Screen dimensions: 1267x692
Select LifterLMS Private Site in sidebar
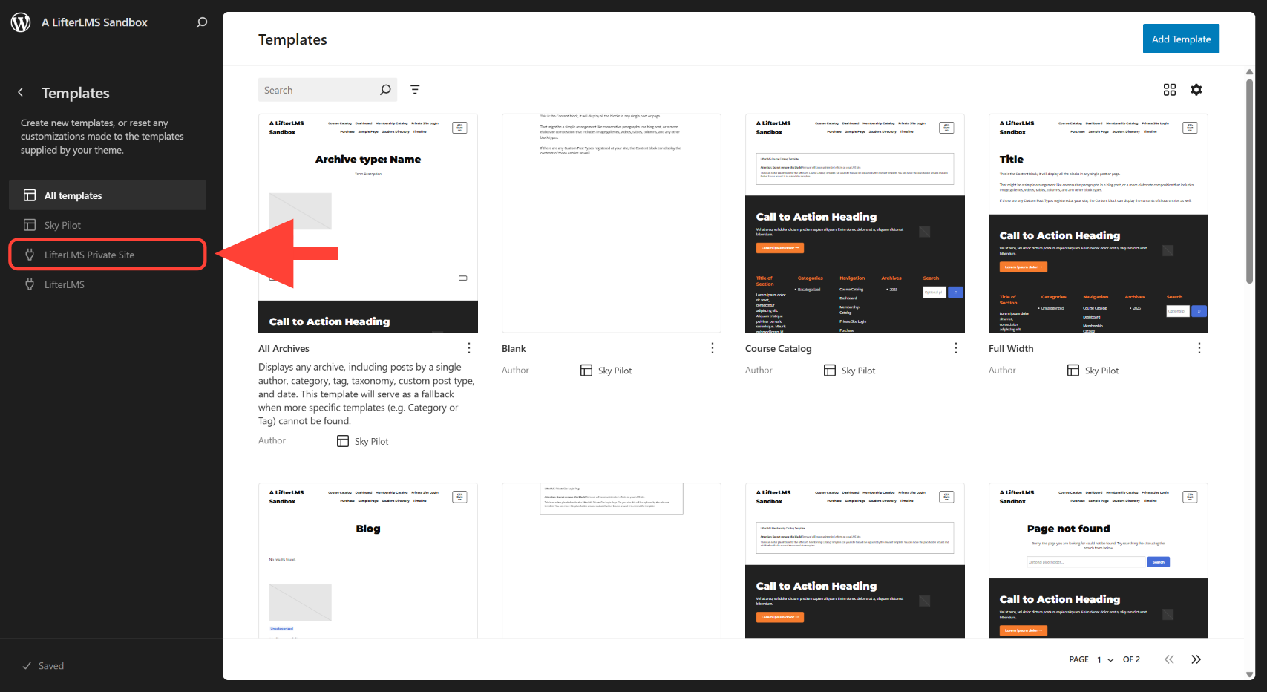pyautogui.click(x=108, y=255)
